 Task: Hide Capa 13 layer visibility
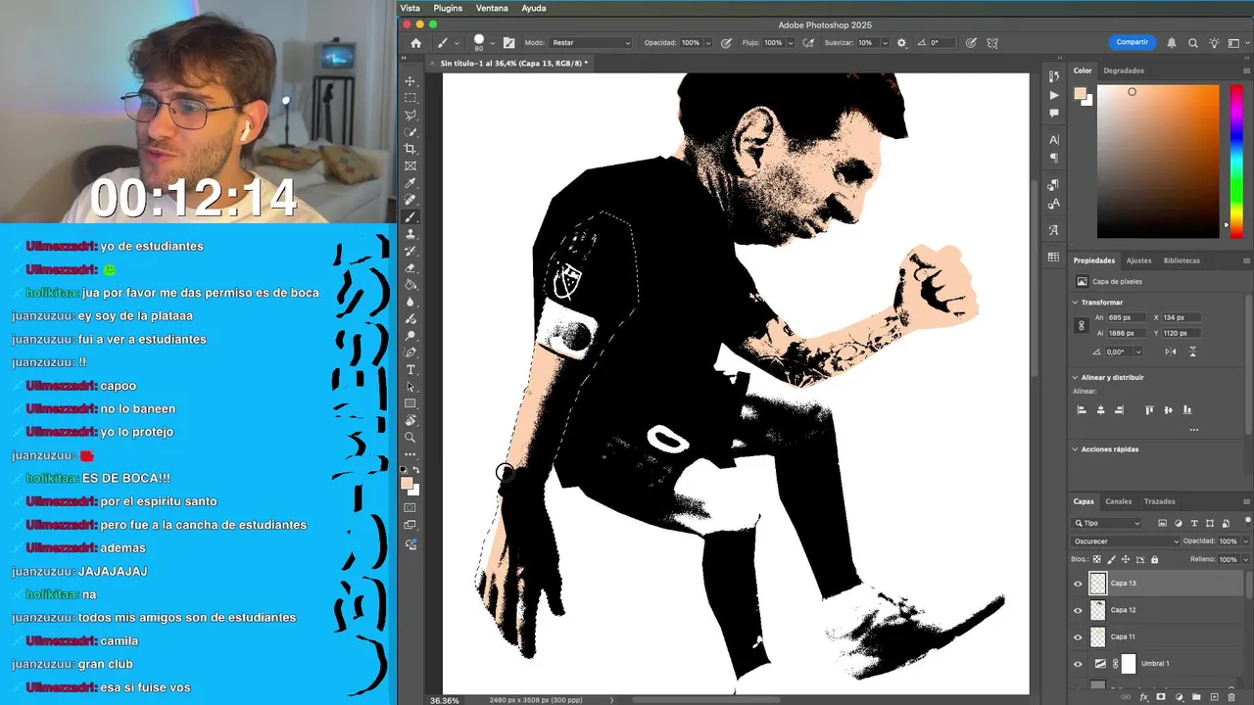point(1078,584)
